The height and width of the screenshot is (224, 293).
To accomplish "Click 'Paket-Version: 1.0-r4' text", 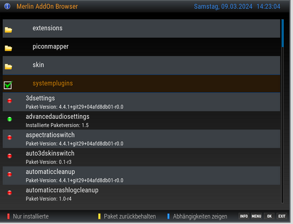I will click(49, 199).
